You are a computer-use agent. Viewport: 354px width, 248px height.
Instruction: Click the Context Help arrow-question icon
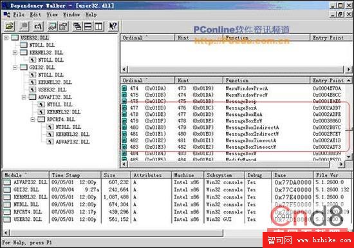[x=113, y=26]
